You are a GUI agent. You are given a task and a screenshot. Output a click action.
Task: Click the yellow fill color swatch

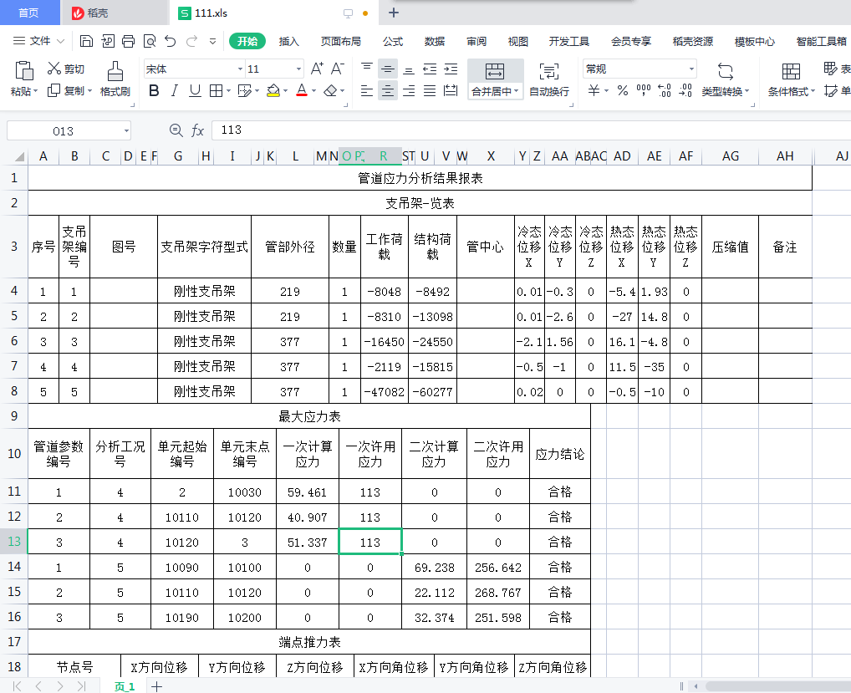coord(273,91)
